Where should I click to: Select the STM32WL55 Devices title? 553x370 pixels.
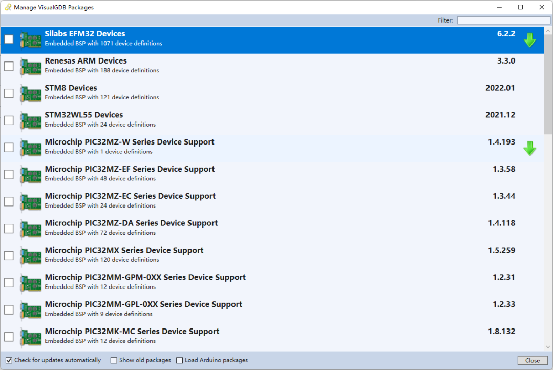84,115
